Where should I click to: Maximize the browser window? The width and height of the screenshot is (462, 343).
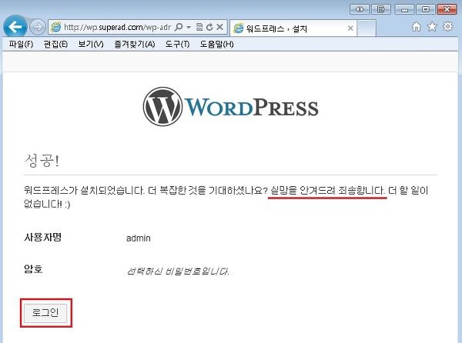(x=426, y=9)
